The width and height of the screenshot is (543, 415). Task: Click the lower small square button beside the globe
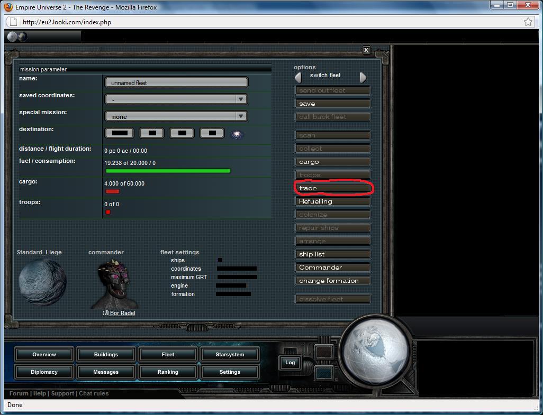tap(324, 373)
